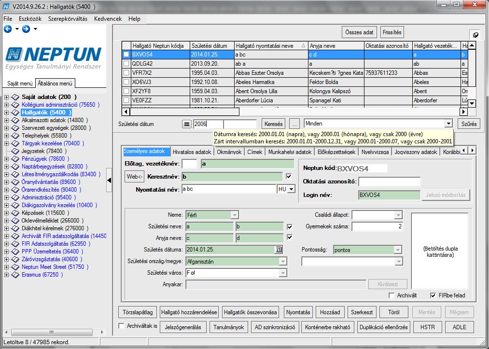Open the back arrow history dropdown

[17, 29]
